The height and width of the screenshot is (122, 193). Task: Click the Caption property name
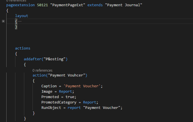tap(49, 86)
